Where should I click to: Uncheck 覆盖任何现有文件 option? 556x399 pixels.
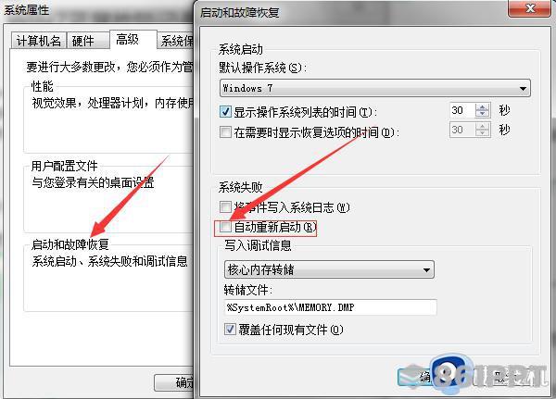230,330
